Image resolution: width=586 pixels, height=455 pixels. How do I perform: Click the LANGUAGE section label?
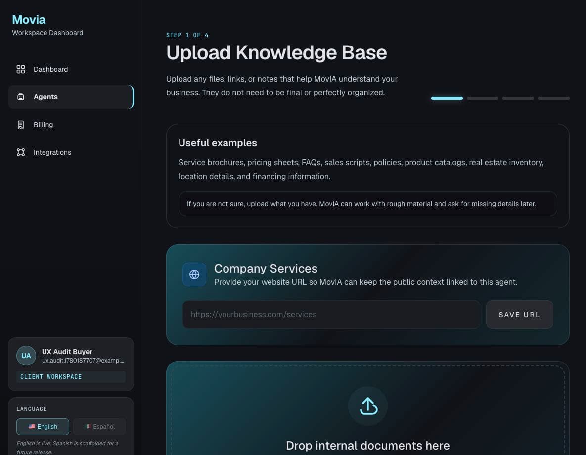[x=32, y=409]
